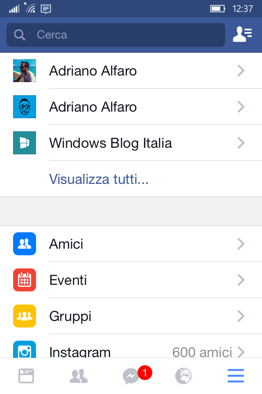Select the hamburger menu tab
262x394 pixels.
(x=236, y=376)
